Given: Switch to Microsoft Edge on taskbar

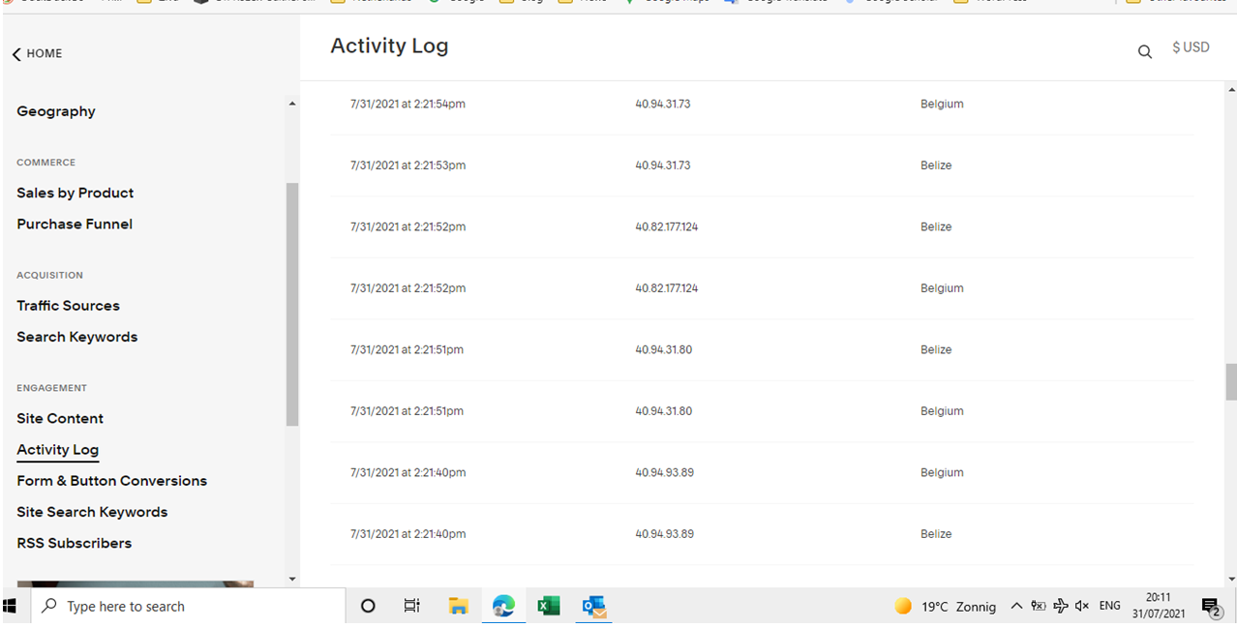Looking at the screenshot, I should (503, 606).
